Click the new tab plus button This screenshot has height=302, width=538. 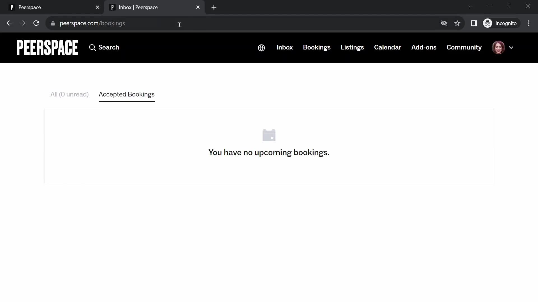pos(214,7)
